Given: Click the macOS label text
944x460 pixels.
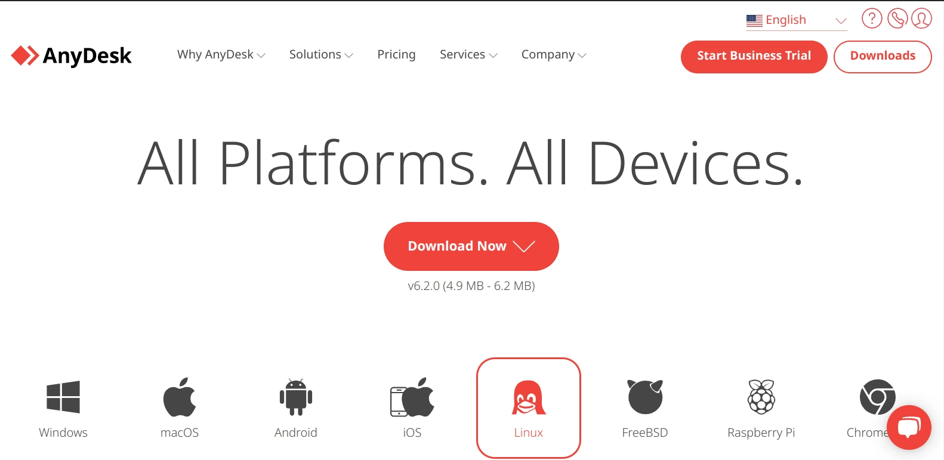Looking at the screenshot, I should (x=180, y=433).
